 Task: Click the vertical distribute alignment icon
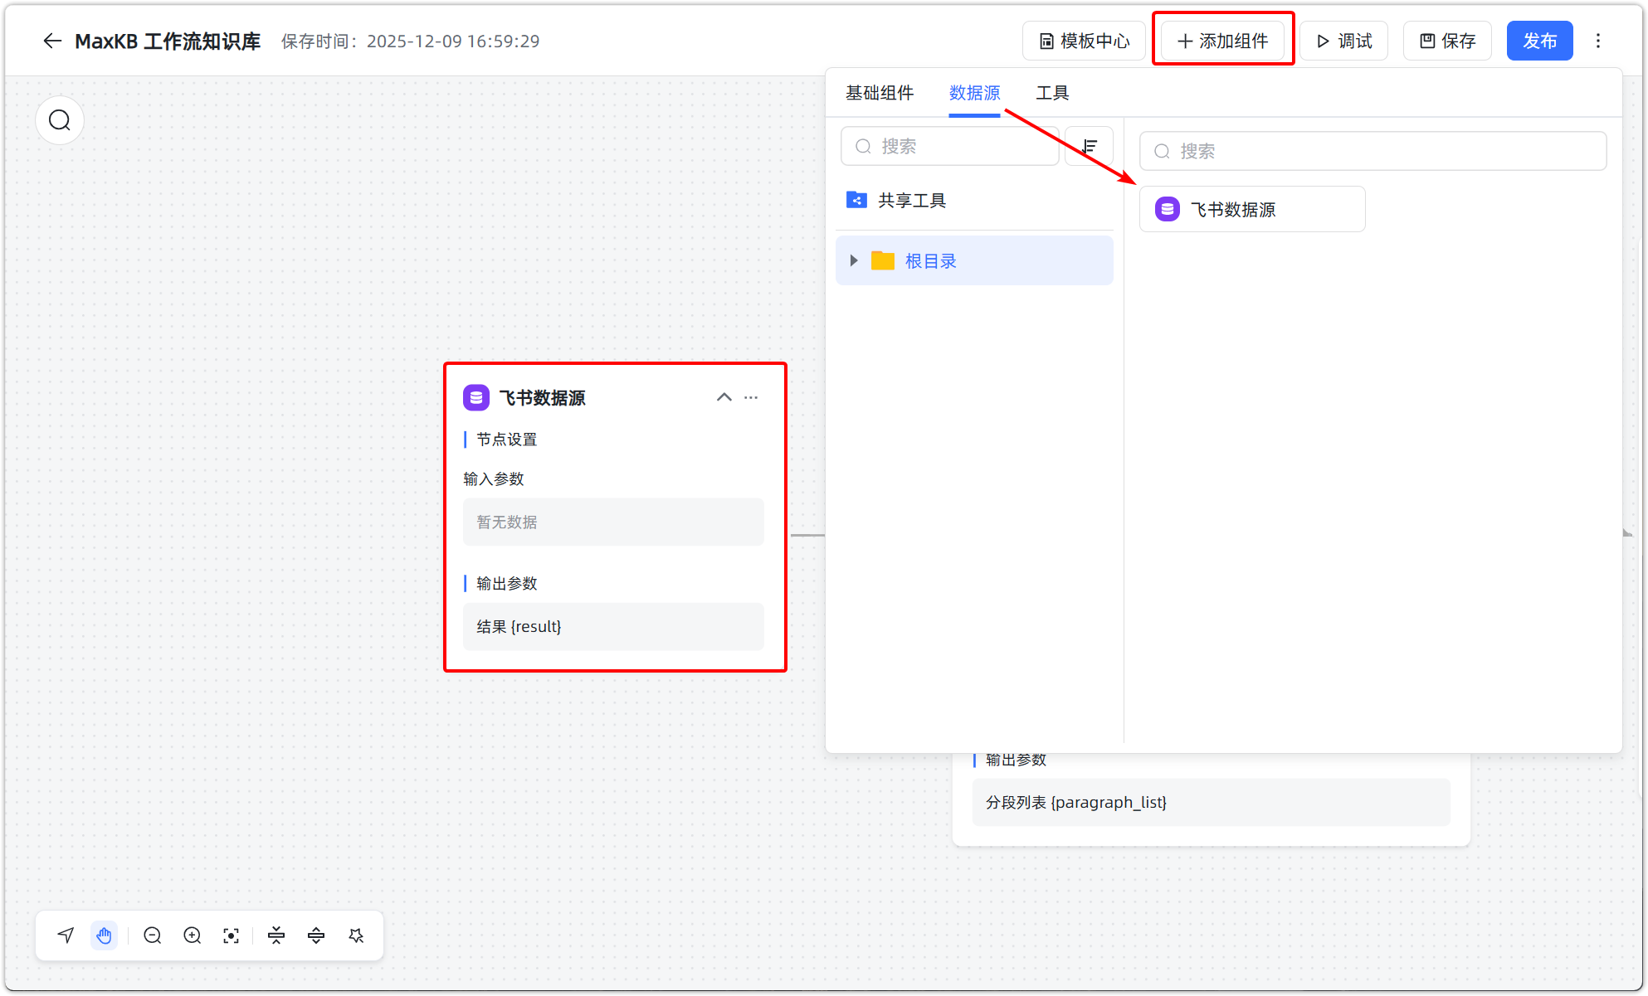315,935
